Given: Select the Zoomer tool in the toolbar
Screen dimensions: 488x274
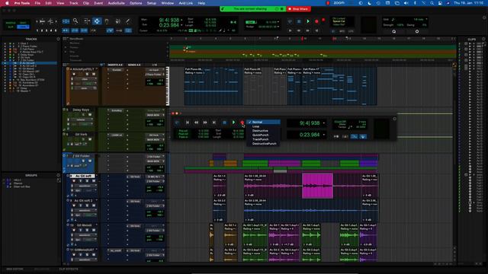Looking at the screenshot, I should 75,21.
